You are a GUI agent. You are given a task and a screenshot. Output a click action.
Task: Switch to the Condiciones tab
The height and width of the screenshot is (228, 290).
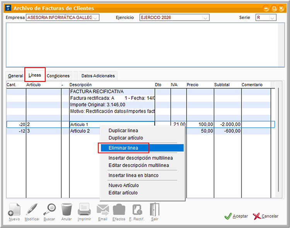pyautogui.click(x=58, y=76)
